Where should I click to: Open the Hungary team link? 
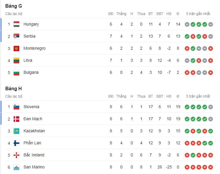(x=31, y=24)
